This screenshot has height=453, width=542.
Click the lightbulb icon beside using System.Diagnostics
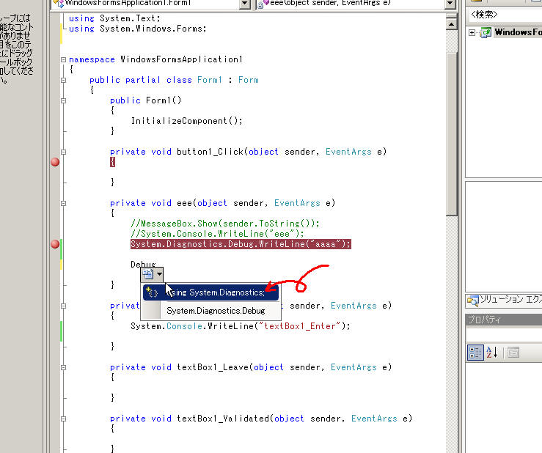tap(152, 292)
